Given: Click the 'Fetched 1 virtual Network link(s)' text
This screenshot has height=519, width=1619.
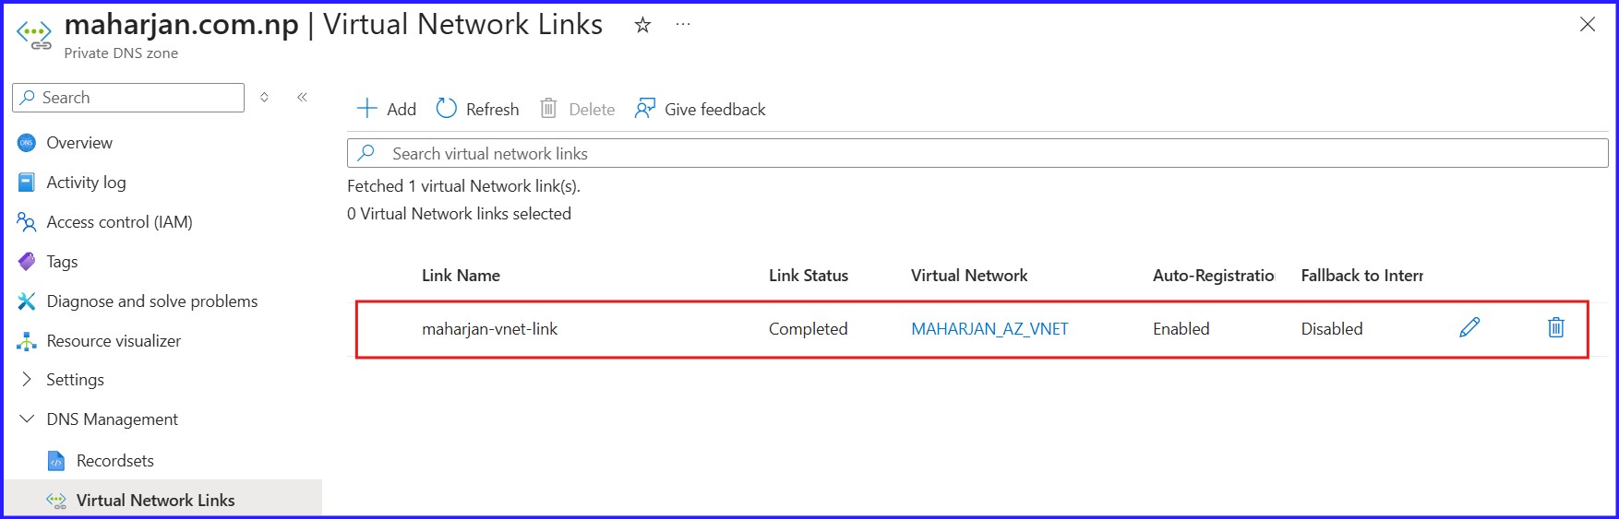Looking at the screenshot, I should 463,185.
